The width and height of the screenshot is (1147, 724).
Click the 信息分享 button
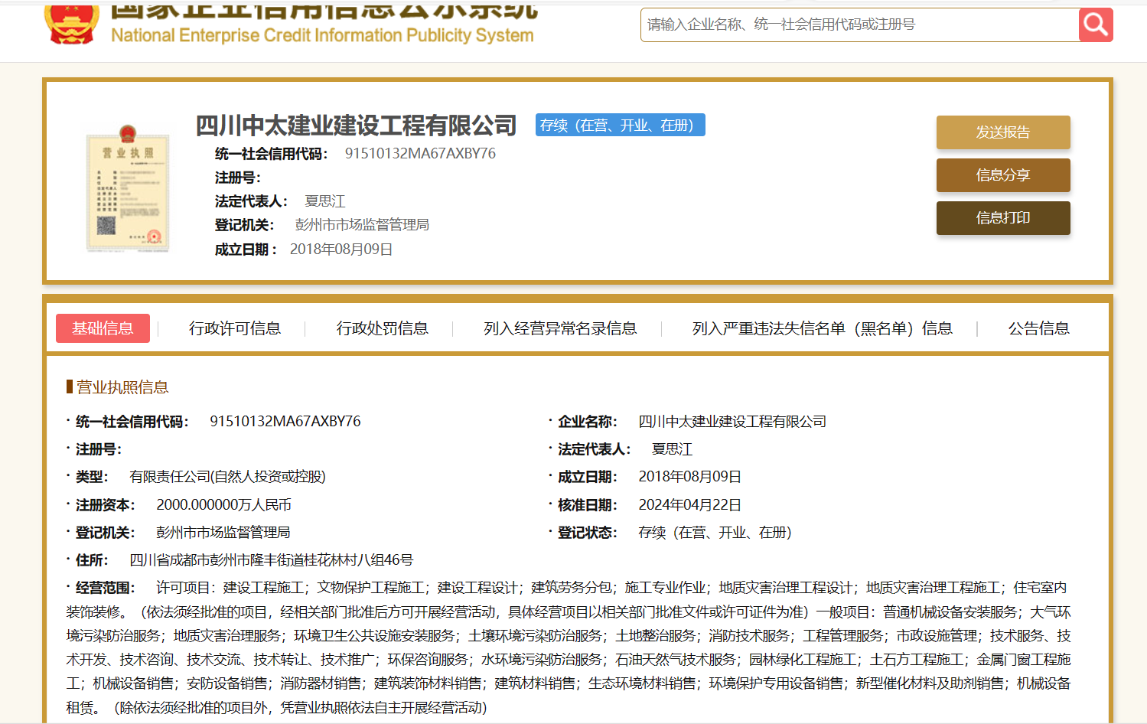(1003, 175)
